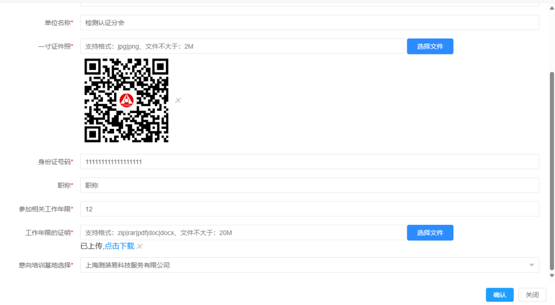The width and height of the screenshot is (555, 305).
Task: Click the uploaded QR code photo thumbnail
Action: (126, 101)
